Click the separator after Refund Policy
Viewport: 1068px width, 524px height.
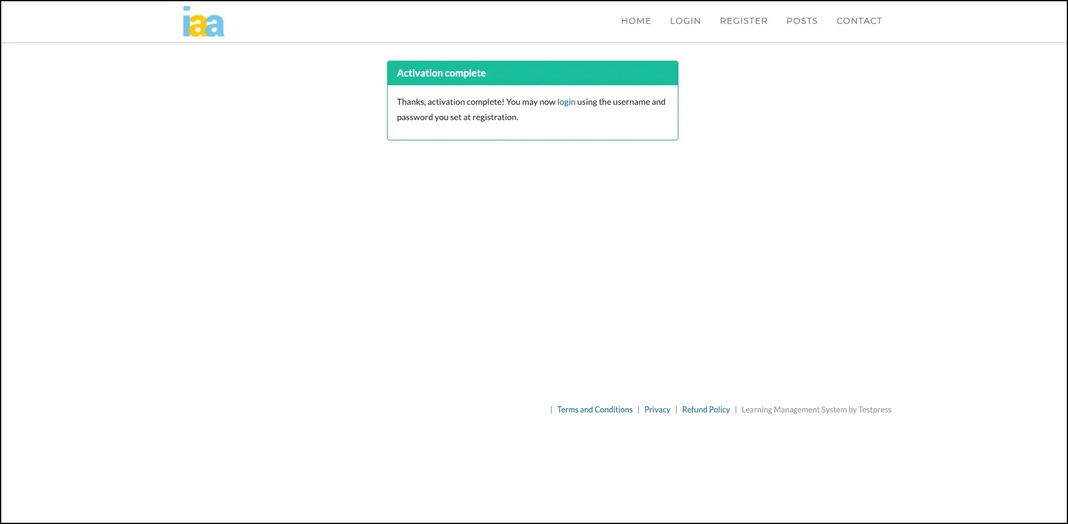(736, 410)
